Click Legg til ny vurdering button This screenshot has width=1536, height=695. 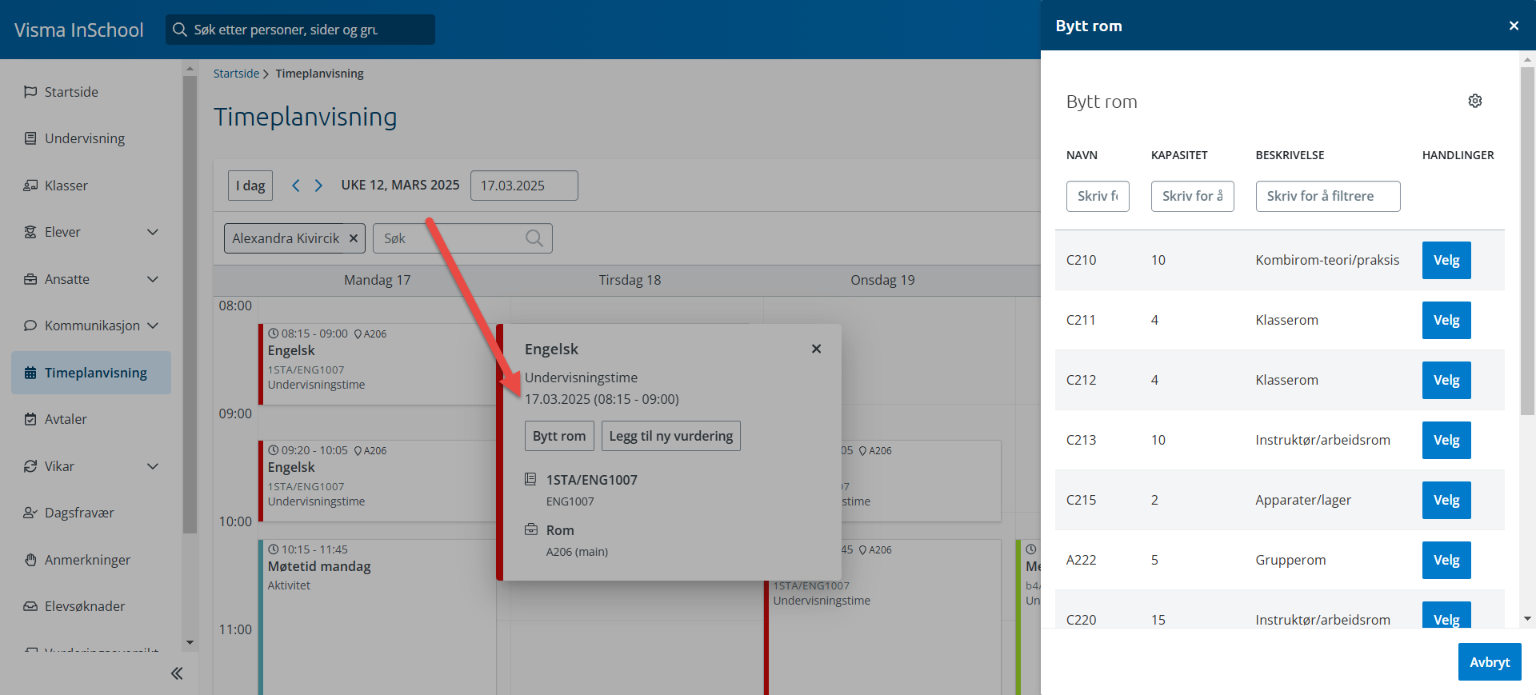pyautogui.click(x=670, y=436)
